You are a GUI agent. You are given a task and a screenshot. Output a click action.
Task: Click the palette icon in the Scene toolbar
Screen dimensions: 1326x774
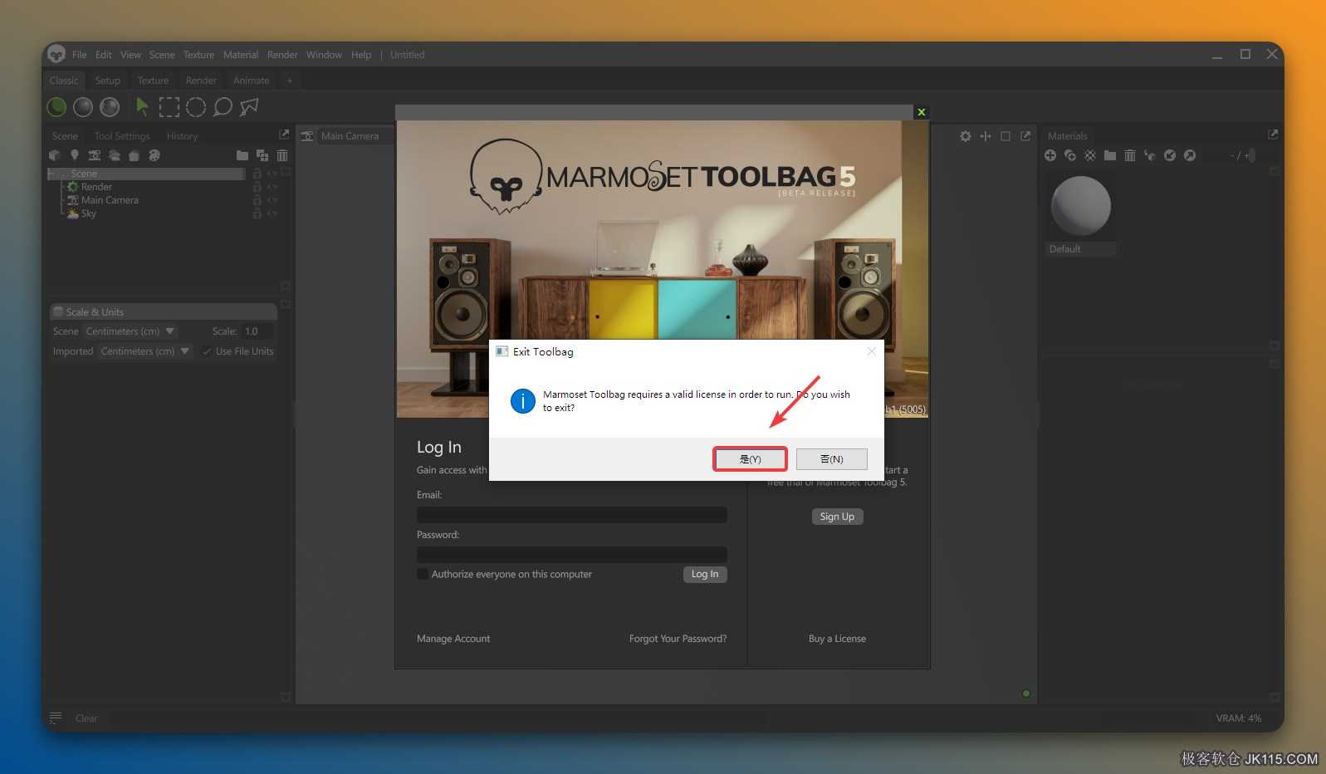click(154, 155)
